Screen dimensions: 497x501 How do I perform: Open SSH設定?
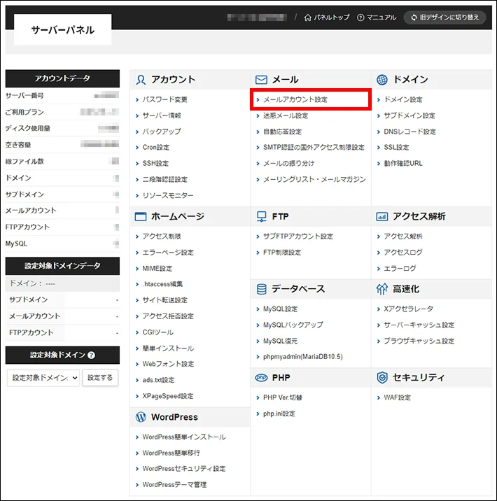(x=155, y=163)
